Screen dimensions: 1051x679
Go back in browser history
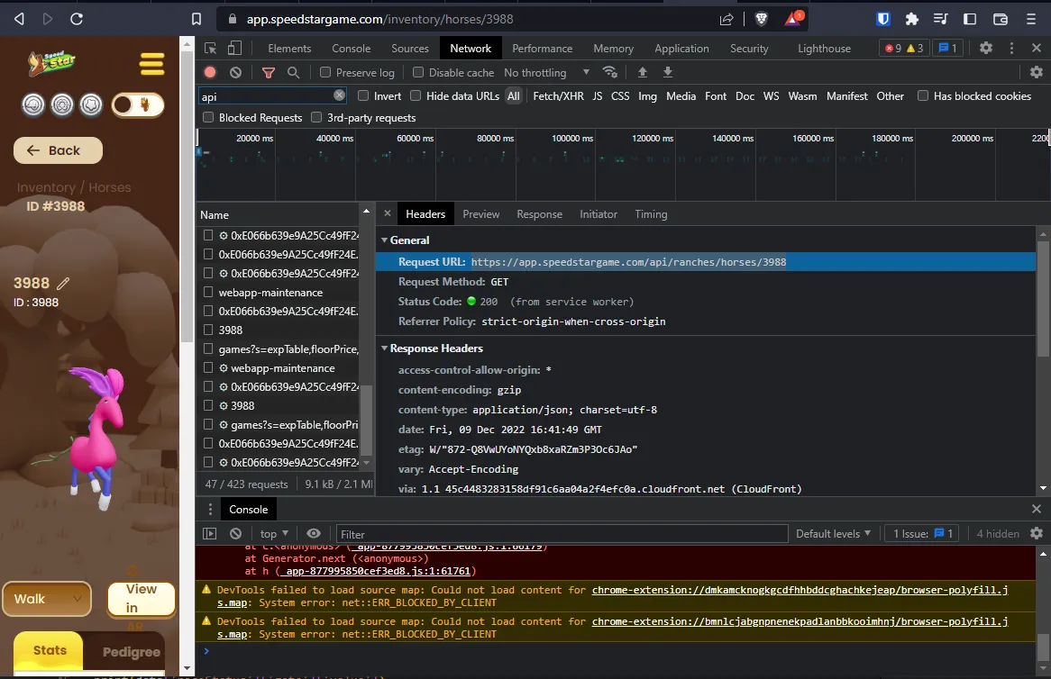[20, 19]
